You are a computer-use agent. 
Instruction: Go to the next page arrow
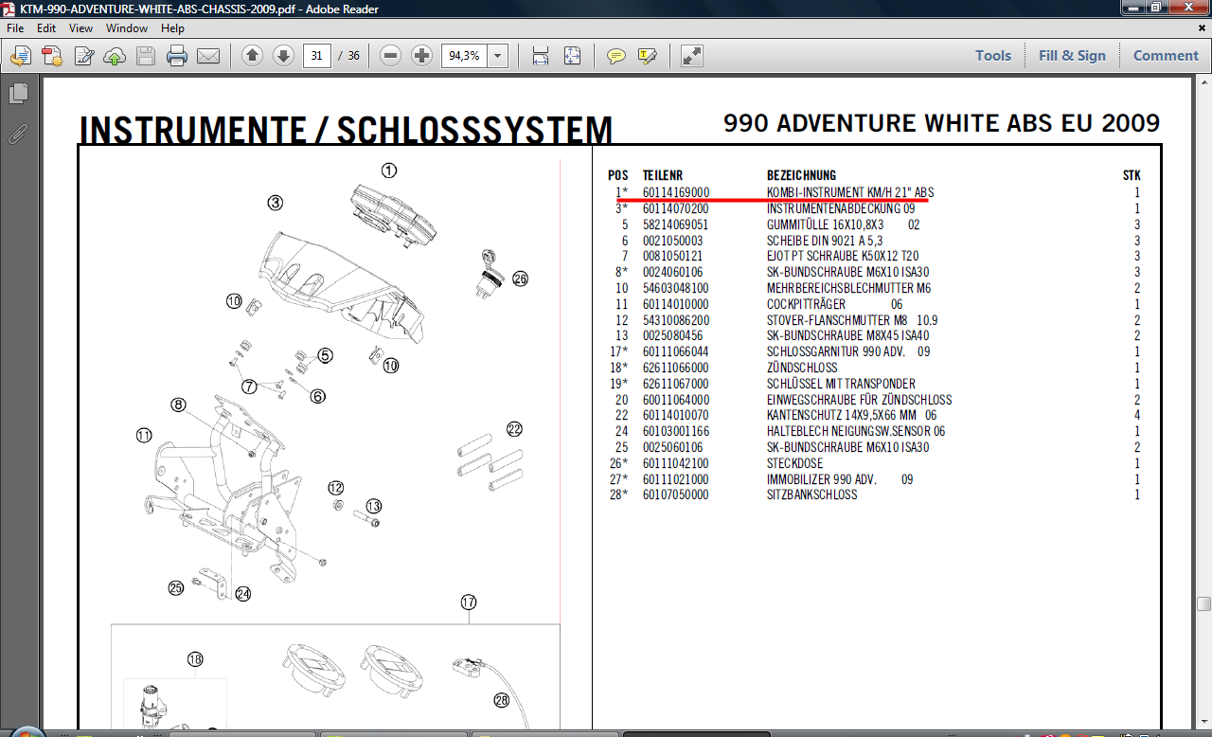pyautogui.click(x=283, y=56)
